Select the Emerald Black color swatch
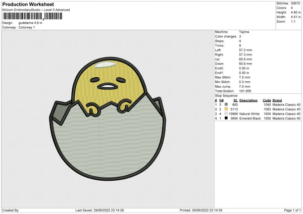 [x=227, y=118]
